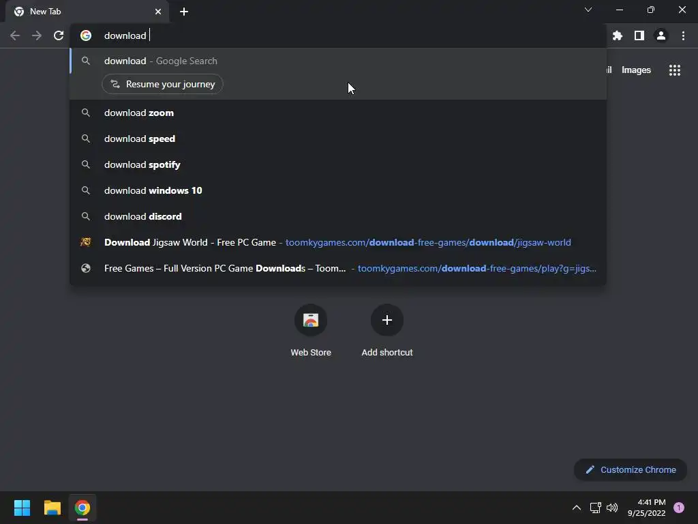Open Download Jigsaw World toomkygames suggestion
This screenshot has width=698, height=524.
click(338, 242)
